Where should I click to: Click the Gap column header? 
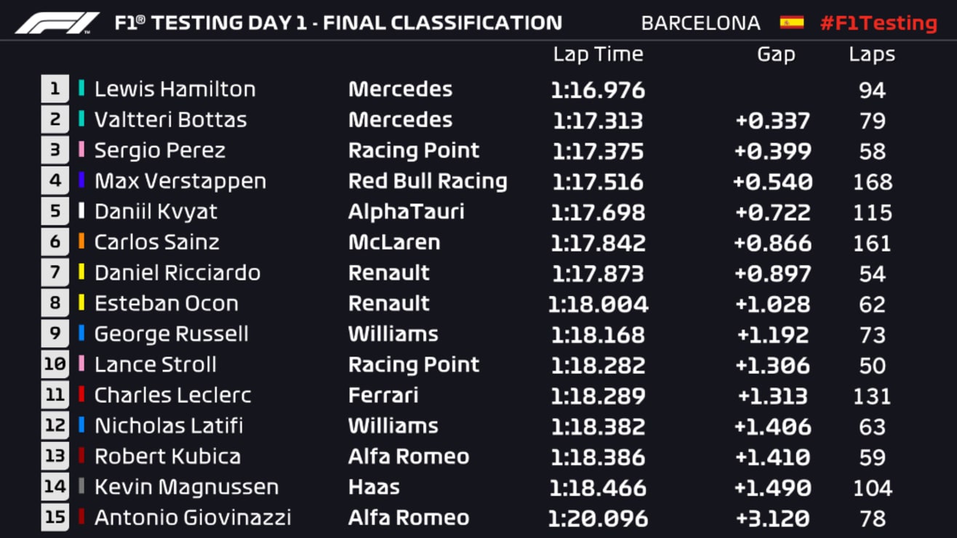coord(776,55)
